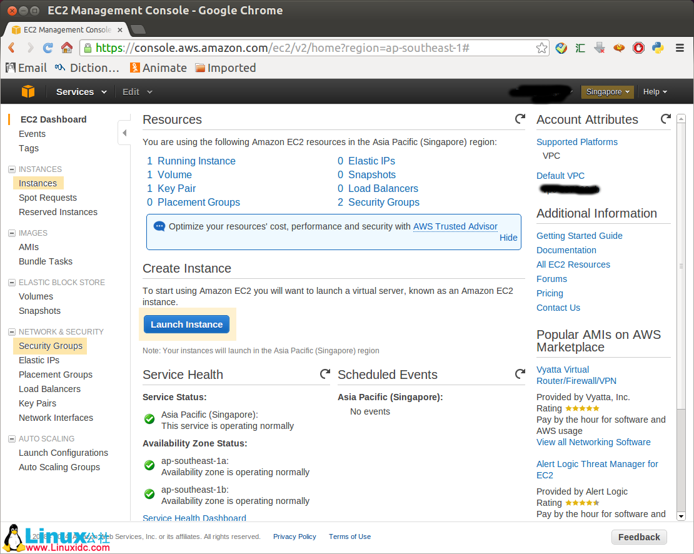Viewport: 694px width, 554px height.
Task: Open the download blocker extension icon
Action: (x=598, y=48)
